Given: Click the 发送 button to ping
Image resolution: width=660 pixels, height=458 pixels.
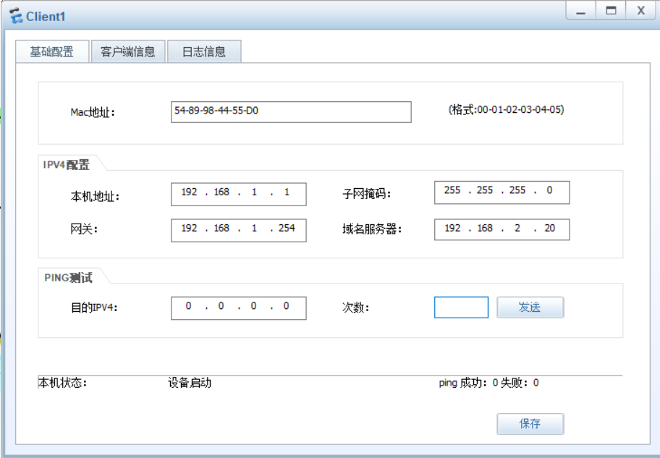Looking at the screenshot, I should pyautogui.click(x=530, y=308).
